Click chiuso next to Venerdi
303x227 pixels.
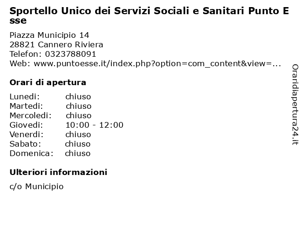pyautogui.click(x=78, y=134)
